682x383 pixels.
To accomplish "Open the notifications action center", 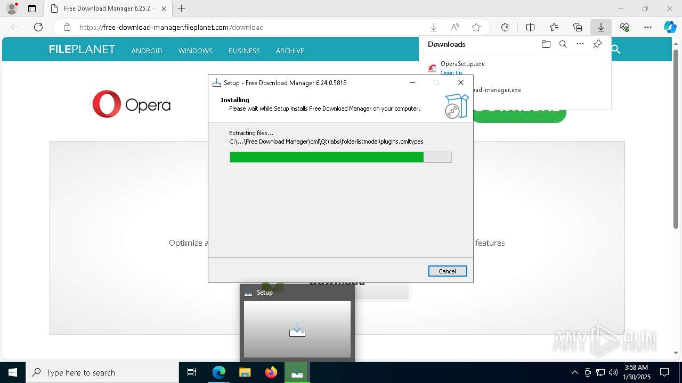I will 664,372.
